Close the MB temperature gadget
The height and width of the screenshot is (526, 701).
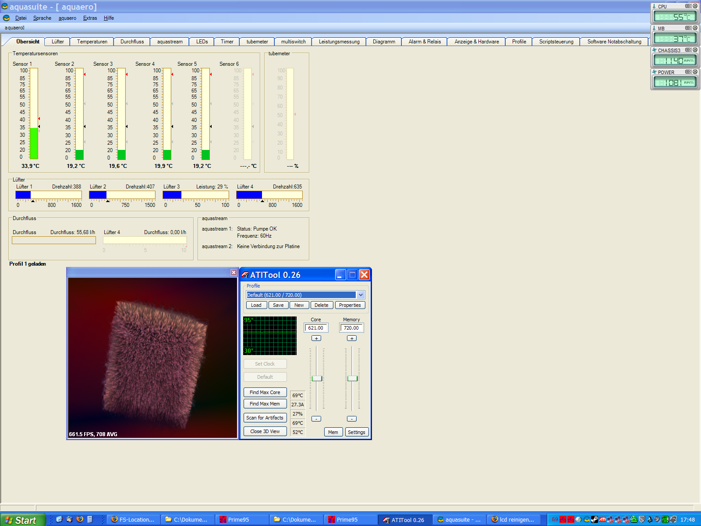click(x=695, y=28)
